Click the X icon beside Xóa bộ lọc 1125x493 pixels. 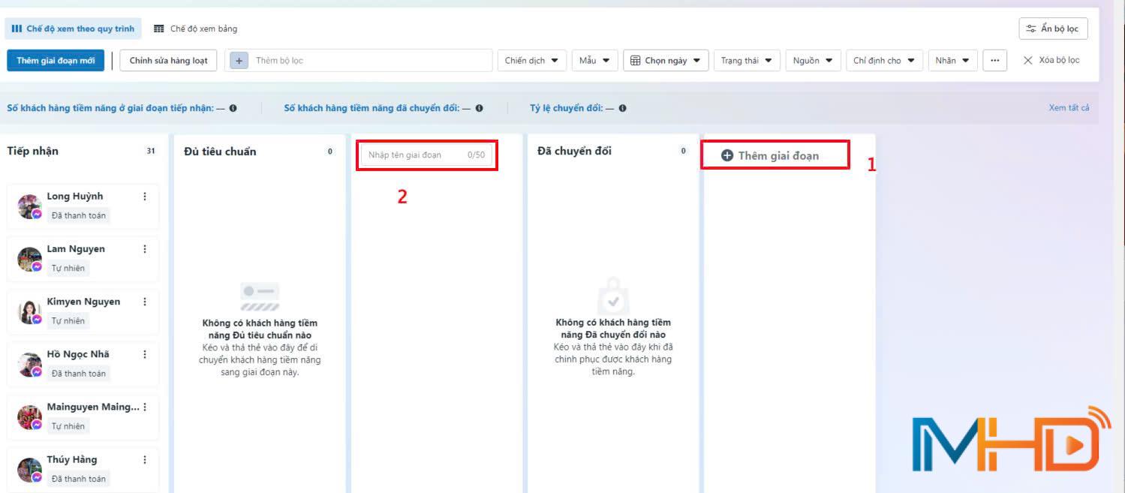pyautogui.click(x=1027, y=60)
